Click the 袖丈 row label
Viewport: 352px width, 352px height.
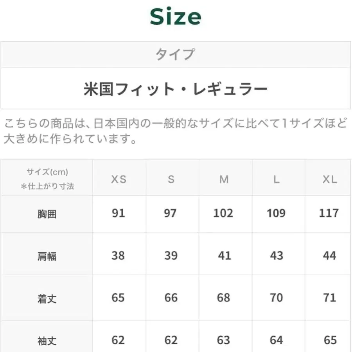47,341
